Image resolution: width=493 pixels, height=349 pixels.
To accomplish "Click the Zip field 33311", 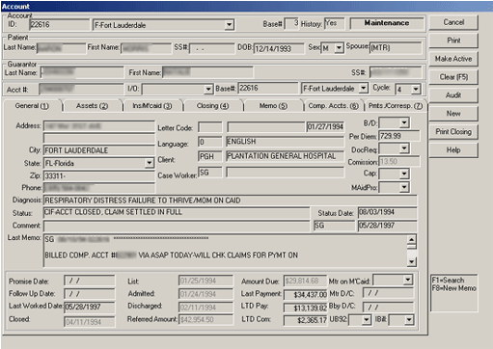I will tap(99, 175).
